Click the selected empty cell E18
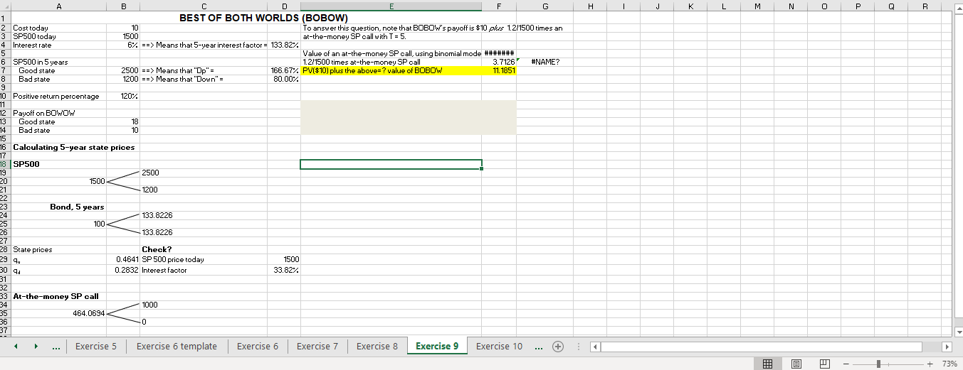 391,164
